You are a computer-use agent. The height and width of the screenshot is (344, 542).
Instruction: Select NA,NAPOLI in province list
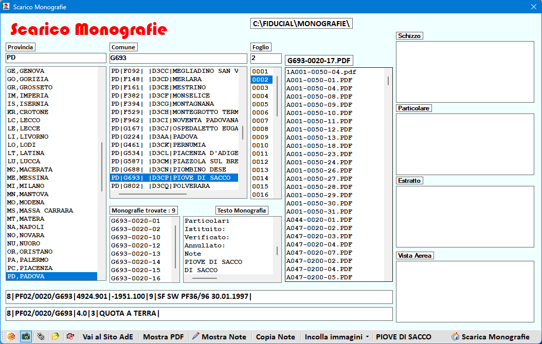click(51, 227)
